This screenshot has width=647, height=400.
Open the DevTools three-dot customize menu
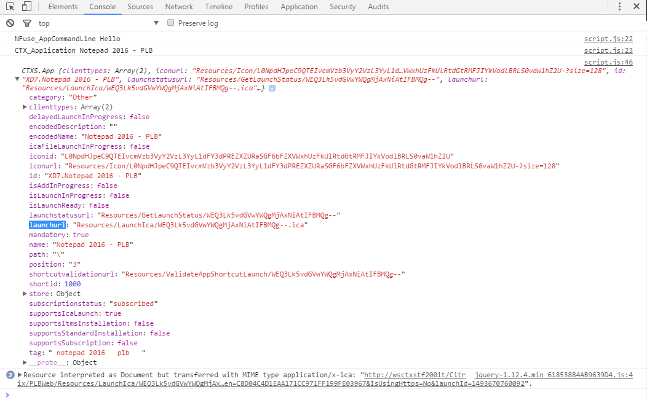[620, 7]
